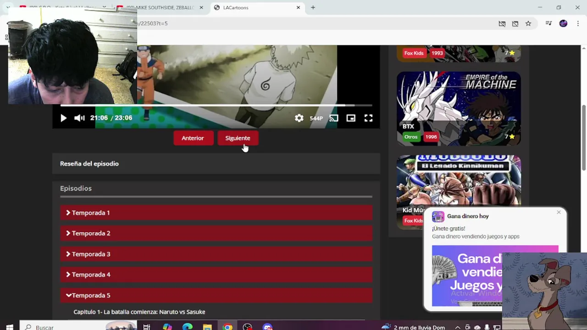Close the Gana dinero hoy notification
587x330 pixels.
tap(559, 212)
